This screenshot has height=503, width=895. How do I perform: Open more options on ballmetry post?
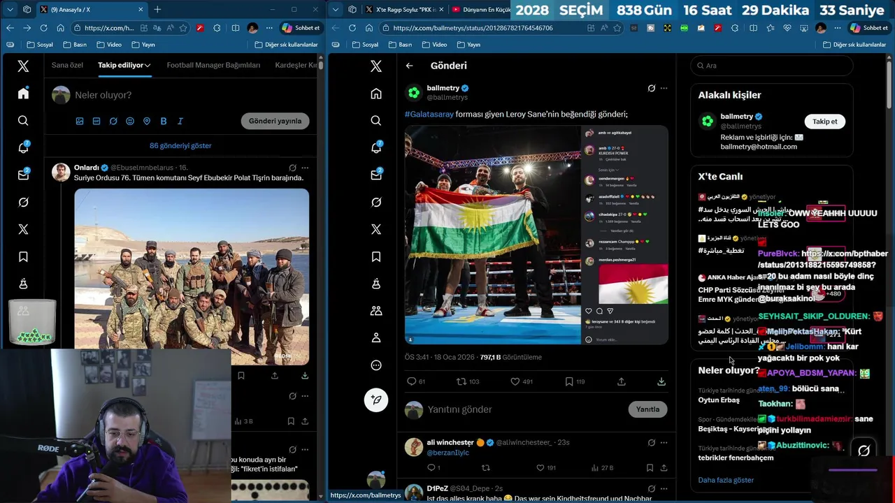[664, 89]
